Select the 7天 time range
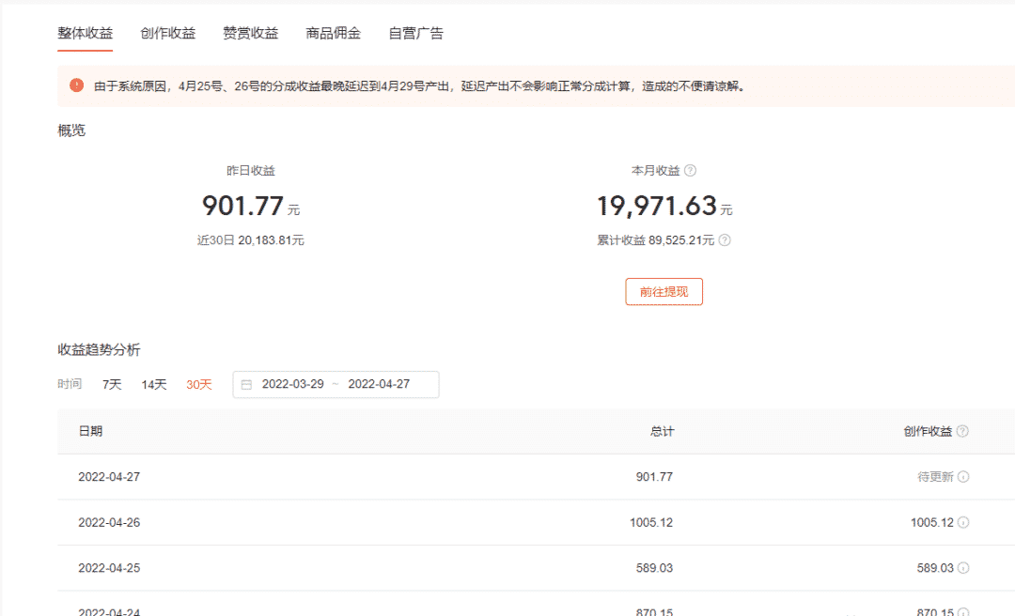This screenshot has height=616, width=1015. click(x=112, y=384)
